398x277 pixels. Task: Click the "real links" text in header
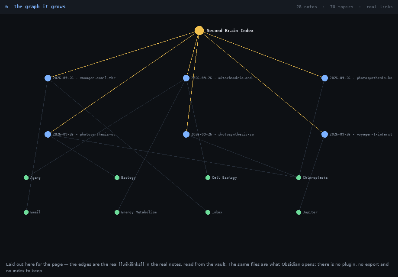click(x=379, y=7)
